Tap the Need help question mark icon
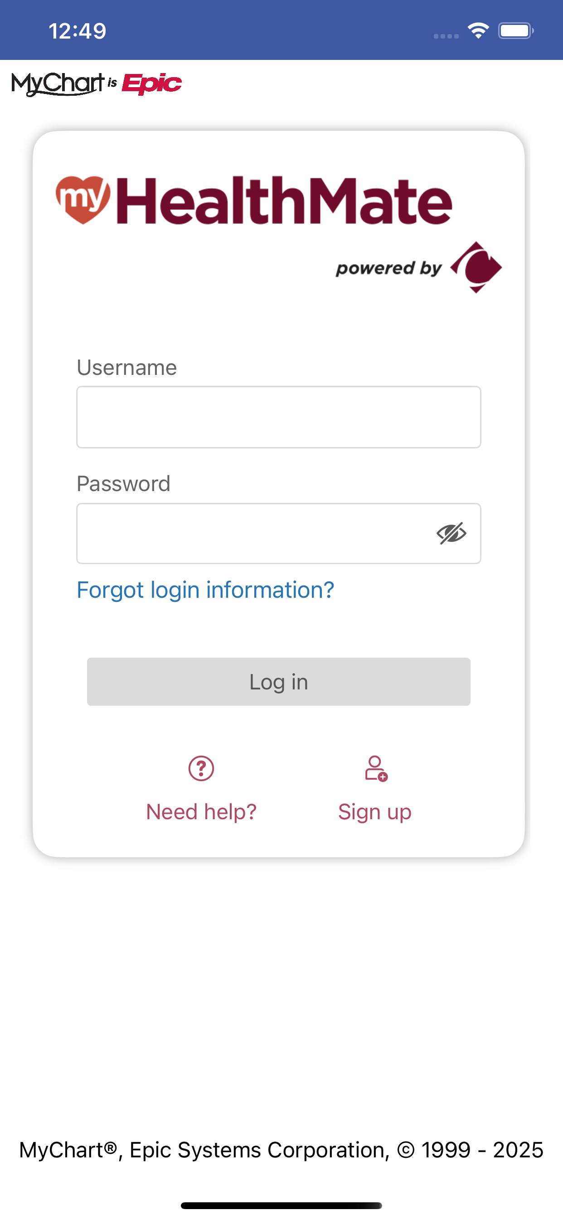Screen dimensions: 563x1220 201,768
